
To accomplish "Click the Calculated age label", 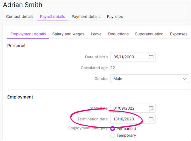I will (94, 68).
